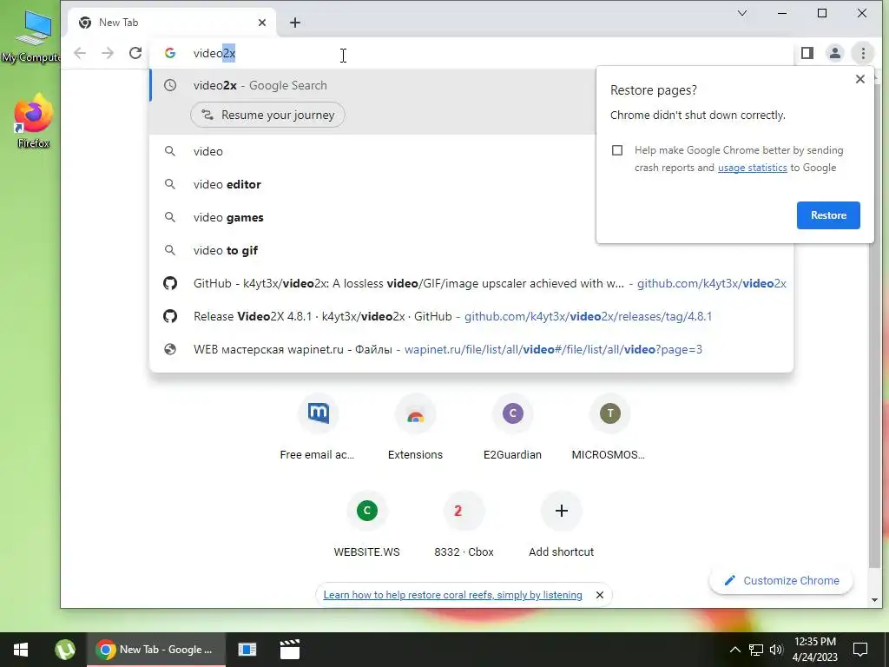
Task: Open the taskbar clock and date
Action: [814, 650]
